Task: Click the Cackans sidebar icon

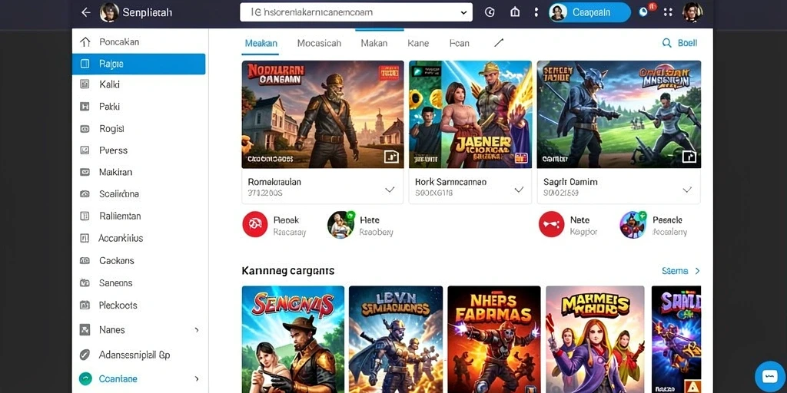Action: [85, 261]
